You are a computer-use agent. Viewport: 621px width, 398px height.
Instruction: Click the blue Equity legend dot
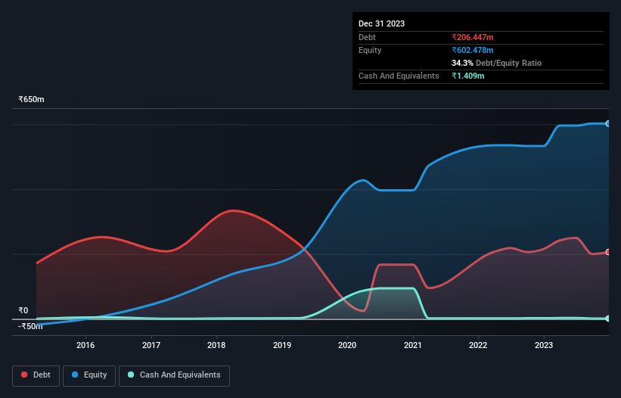click(x=75, y=375)
